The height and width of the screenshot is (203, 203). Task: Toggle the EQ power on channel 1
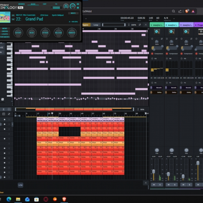click(x=152, y=59)
